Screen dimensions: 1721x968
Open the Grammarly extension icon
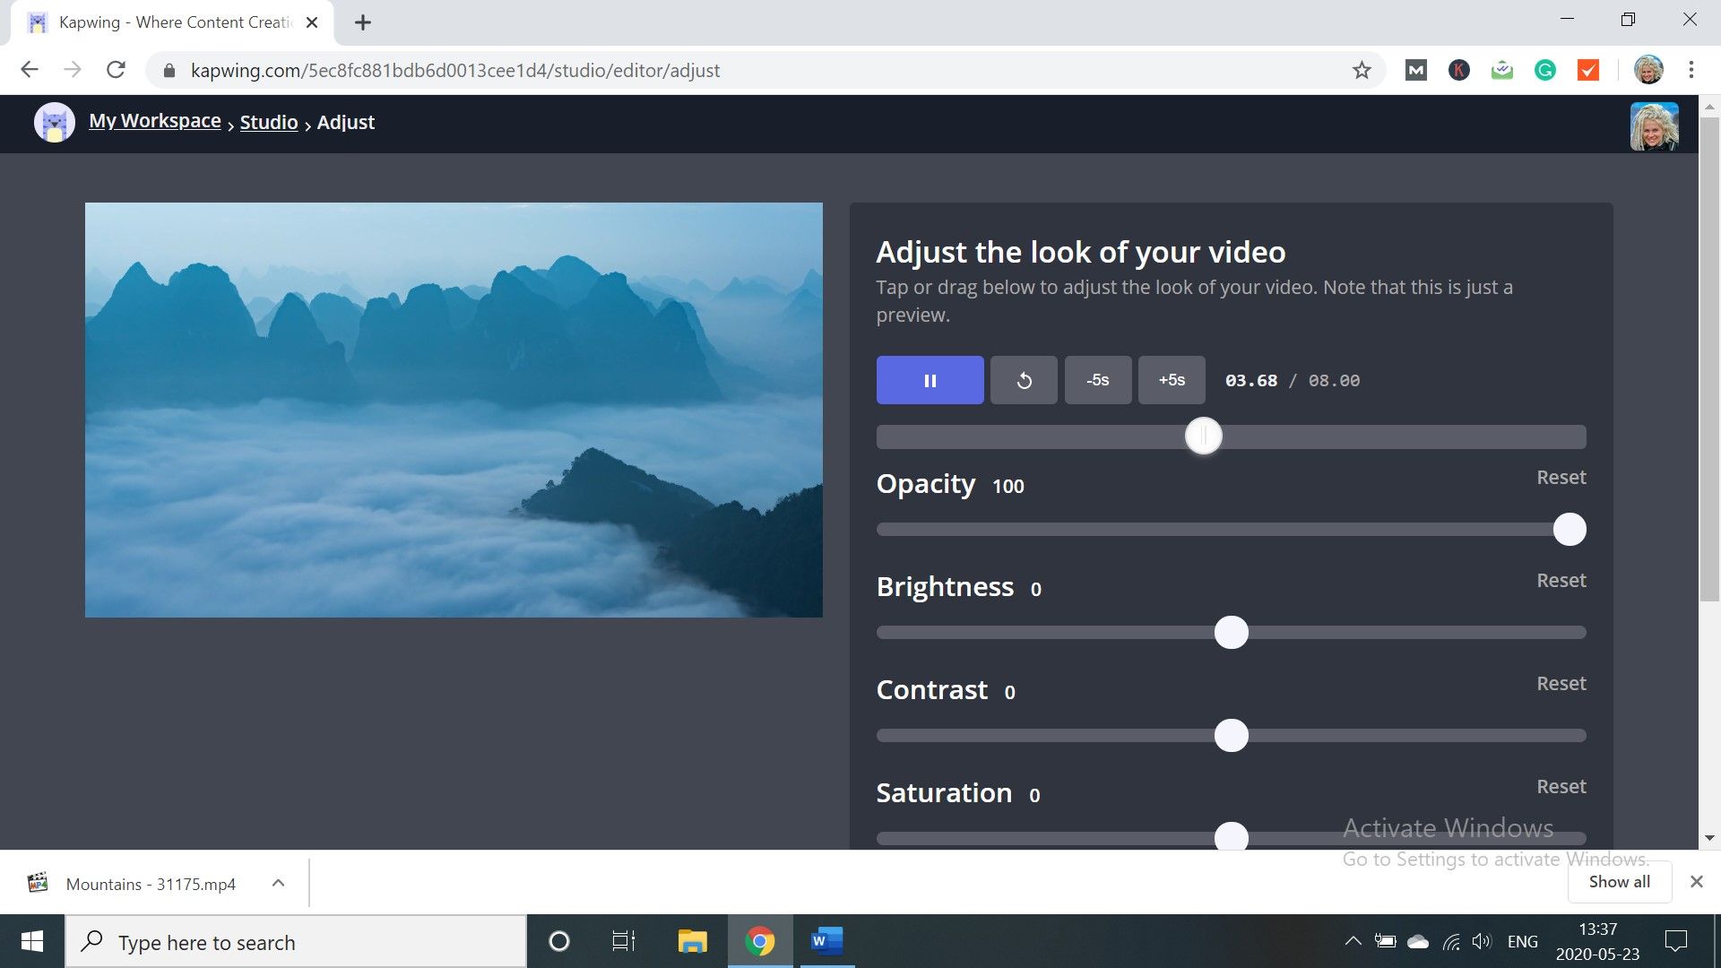click(1544, 70)
